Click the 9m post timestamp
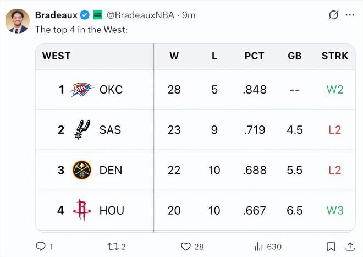The height and width of the screenshot is (257, 363). [x=189, y=15]
